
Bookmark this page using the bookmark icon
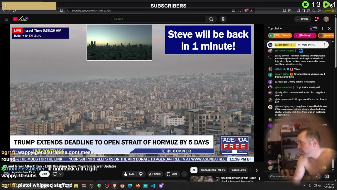tap(61, 11)
